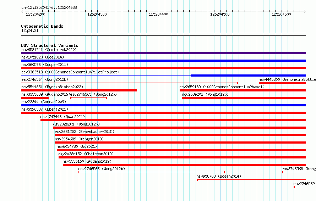Click the red esv2659189 bar
Viewport: 316px width, 201px height.
(243, 90)
